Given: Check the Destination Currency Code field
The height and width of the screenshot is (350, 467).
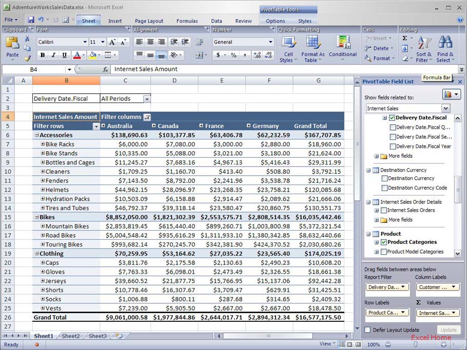Looking at the screenshot, I should coord(384,188).
